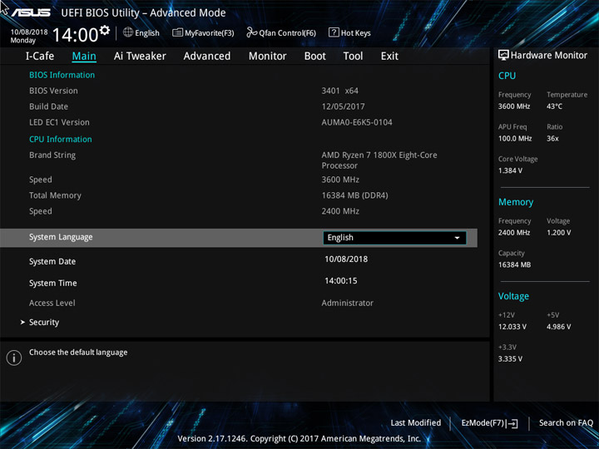Image resolution: width=599 pixels, height=449 pixels.
Task: Click the CPU Ratio value 36x
Action: (552, 139)
